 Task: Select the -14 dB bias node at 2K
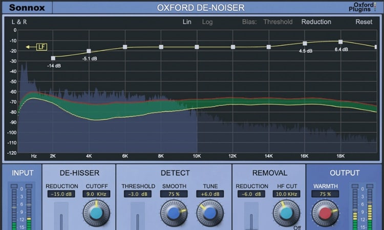coord(53,58)
